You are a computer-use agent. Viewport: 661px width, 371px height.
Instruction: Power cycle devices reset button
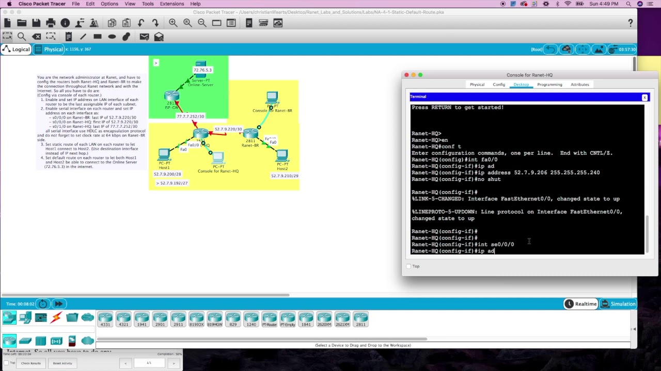click(43, 304)
